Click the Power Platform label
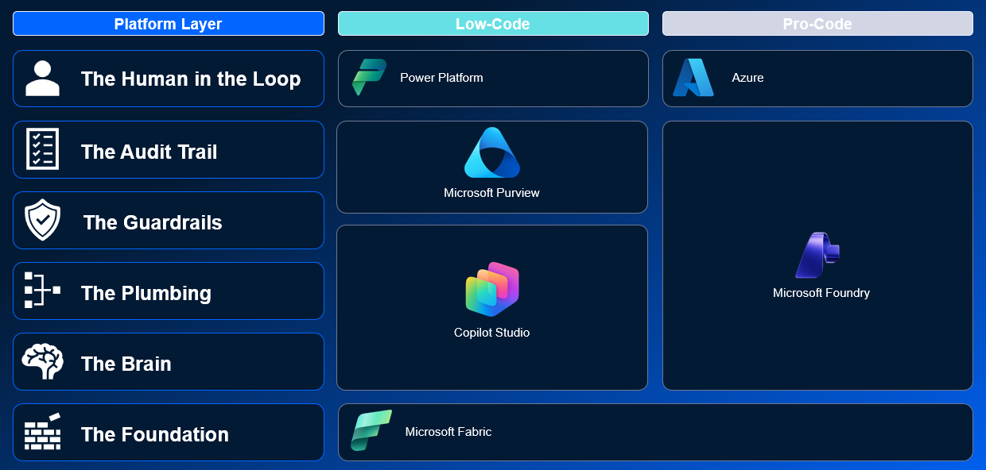The width and height of the screenshot is (986, 470). point(441,78)
